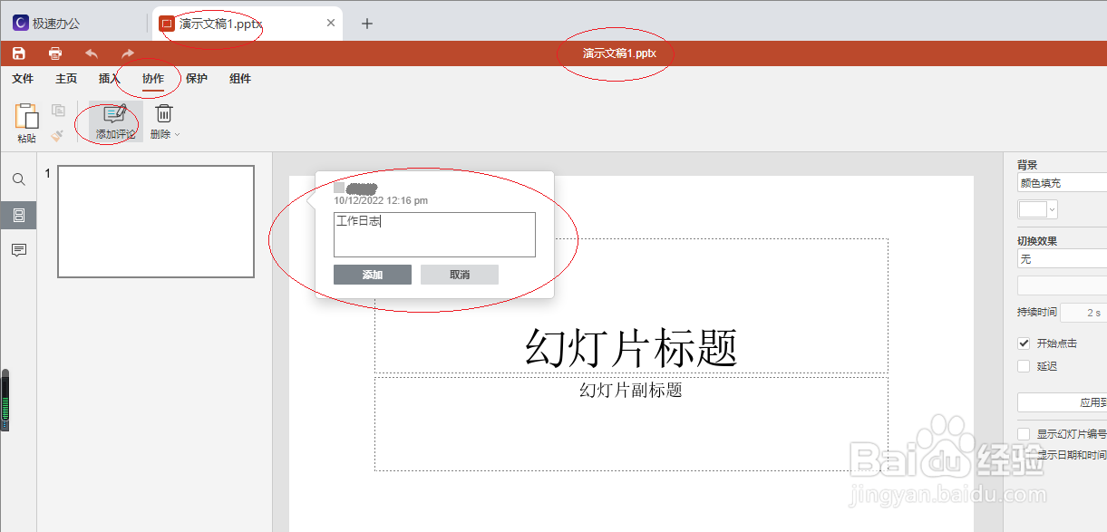Screen dimensions: 1107x532
Task: Open the background color swatch picker
Action: pos(1036,208)
